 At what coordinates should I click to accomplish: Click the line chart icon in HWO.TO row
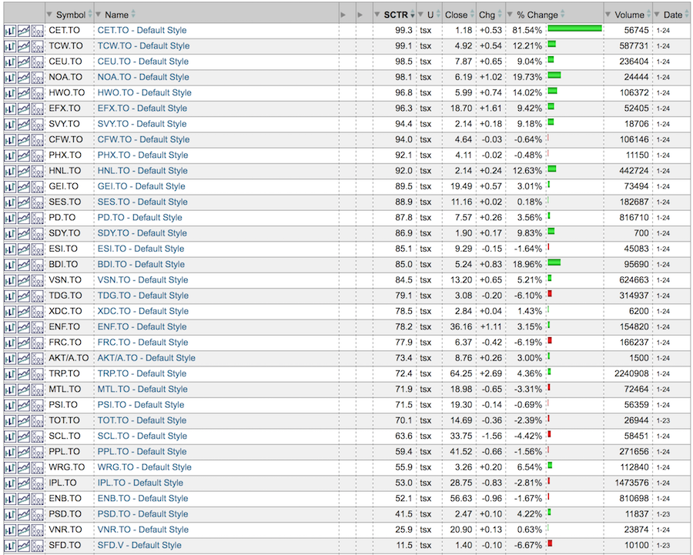23,93
